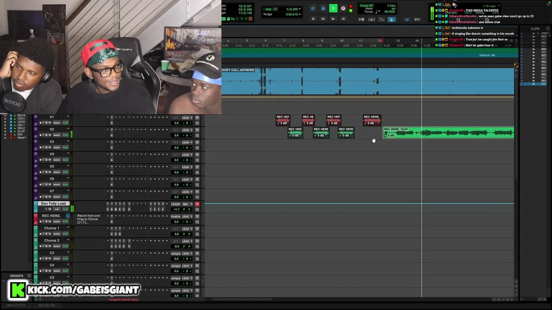Open Chorus 1 track name dropdown arrow

pos(68,228)
